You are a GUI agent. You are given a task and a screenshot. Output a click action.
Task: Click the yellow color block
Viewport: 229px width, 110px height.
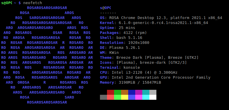(125, 97)
